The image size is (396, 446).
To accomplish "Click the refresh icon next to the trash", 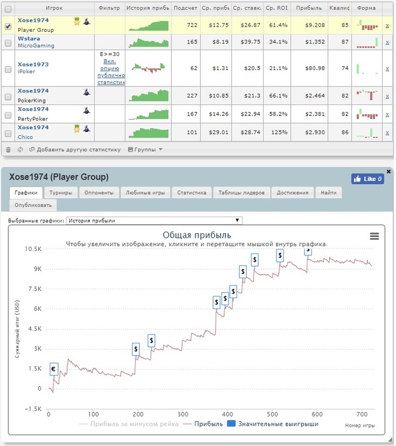I will coord(20,149).
